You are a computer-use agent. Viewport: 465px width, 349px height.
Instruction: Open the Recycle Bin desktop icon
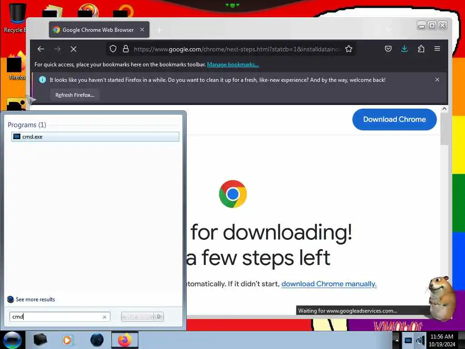click(15, 18)
